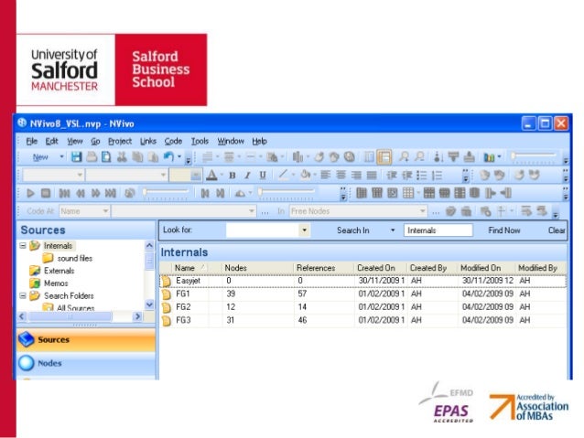
Task: Click the Copy icon
Action: click(137, 157)
